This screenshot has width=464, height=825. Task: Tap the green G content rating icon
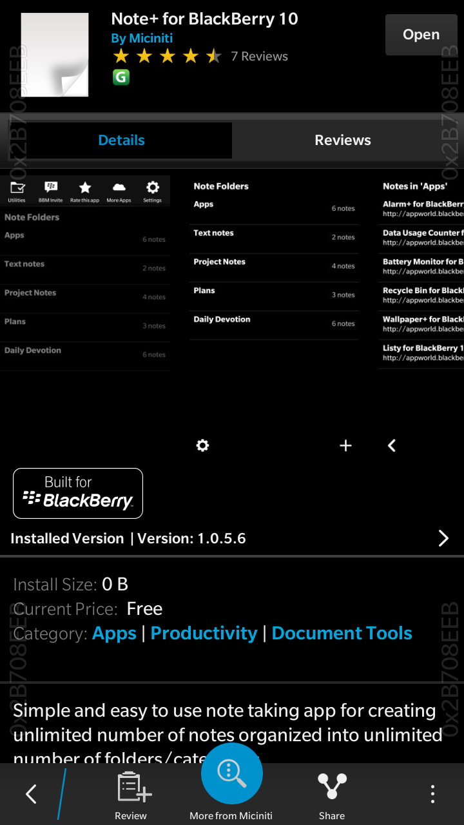[x=121, y=78]
